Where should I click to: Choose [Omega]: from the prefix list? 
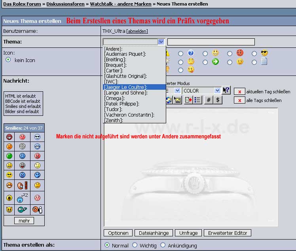114,98
